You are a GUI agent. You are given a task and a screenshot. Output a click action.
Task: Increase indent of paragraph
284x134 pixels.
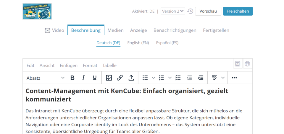point(201,78)
